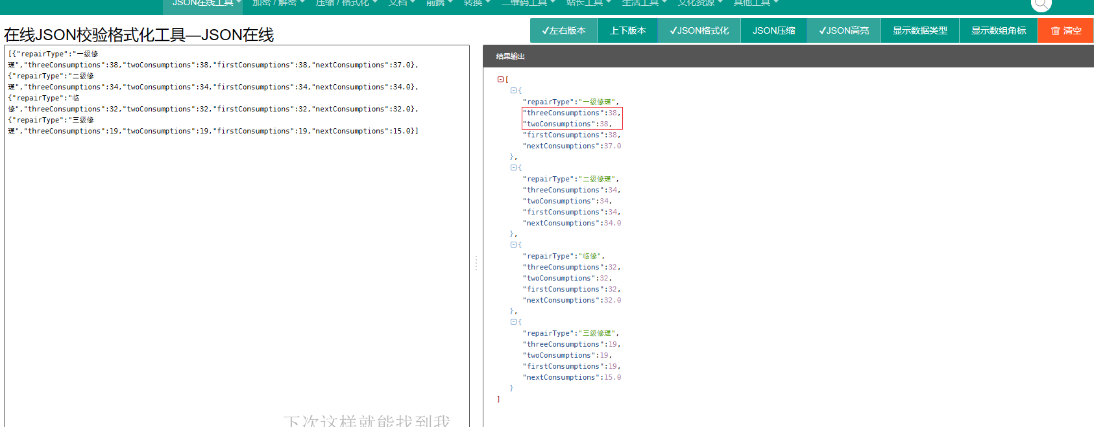Viewport: 1094px width, 427px height.
Task: Click "twoConsumptions":34 in the output
Action: (x=568, y=201)
